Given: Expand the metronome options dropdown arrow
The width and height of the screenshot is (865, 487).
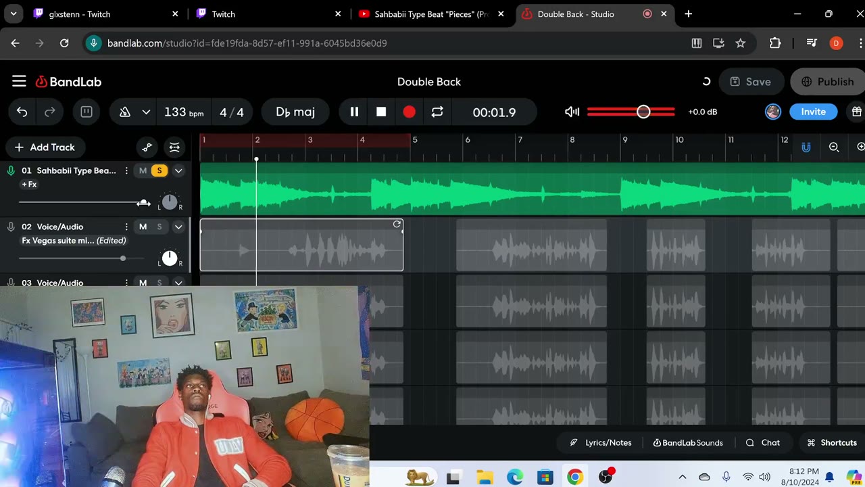Looking at the screenshot, I should (146, 112).
